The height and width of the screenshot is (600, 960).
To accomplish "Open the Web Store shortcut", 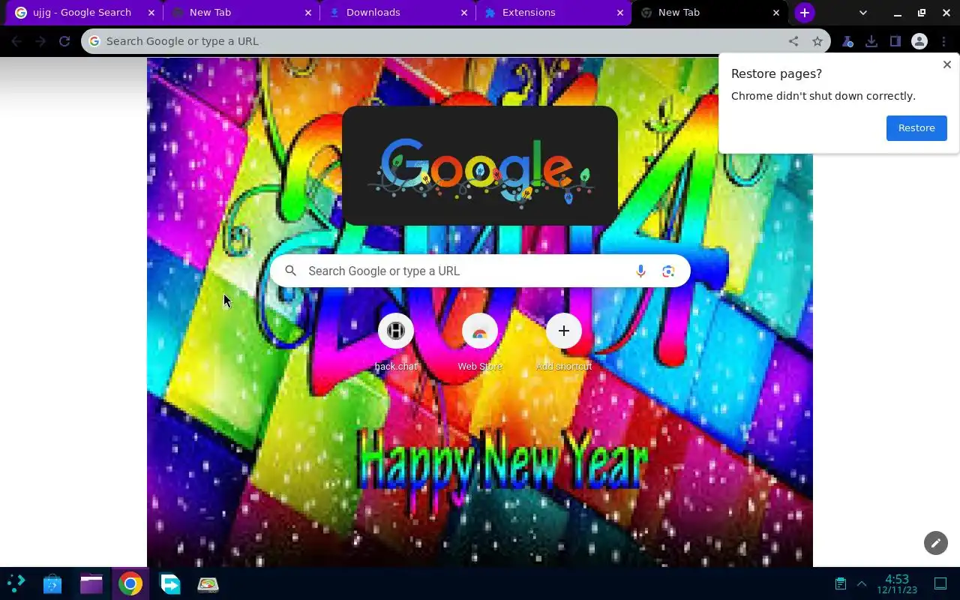I will [x=480, y=342].
